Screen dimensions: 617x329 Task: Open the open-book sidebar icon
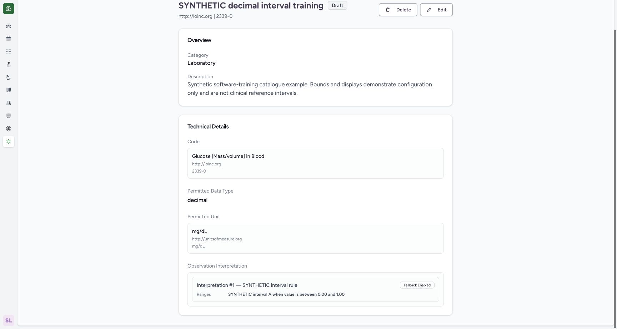pyautogui.click(x=9, y=90)
